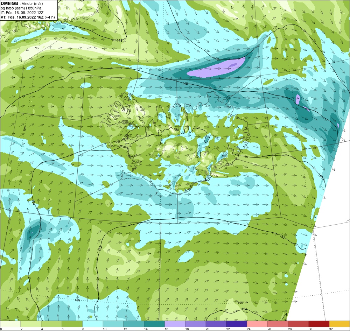The height and width of the screenshot is (331, 350).
Task: Click the legend tick value '12'
Action: (x=125, y=329)
